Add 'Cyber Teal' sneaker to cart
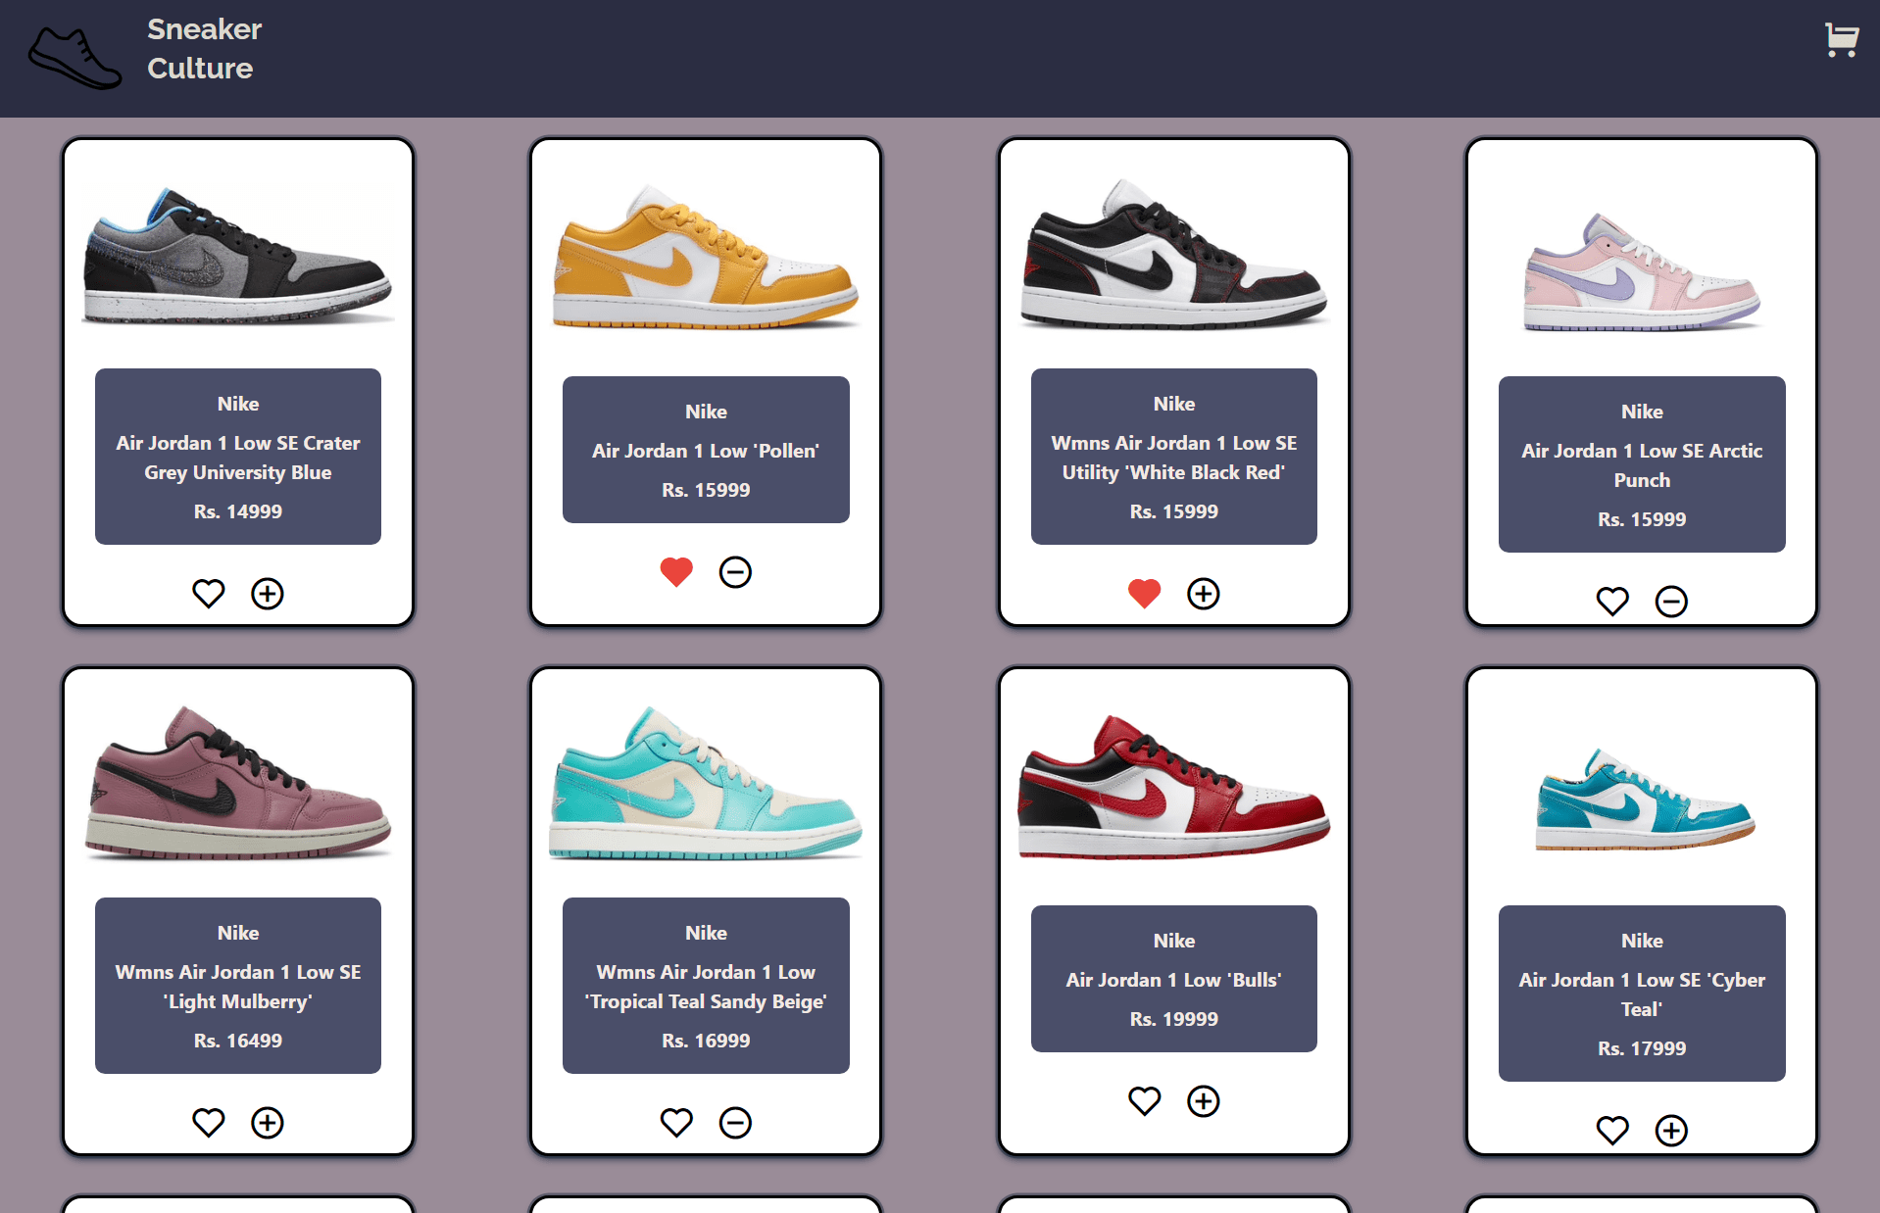Screen dimensions: 1880x1213 (1671, 1131)
